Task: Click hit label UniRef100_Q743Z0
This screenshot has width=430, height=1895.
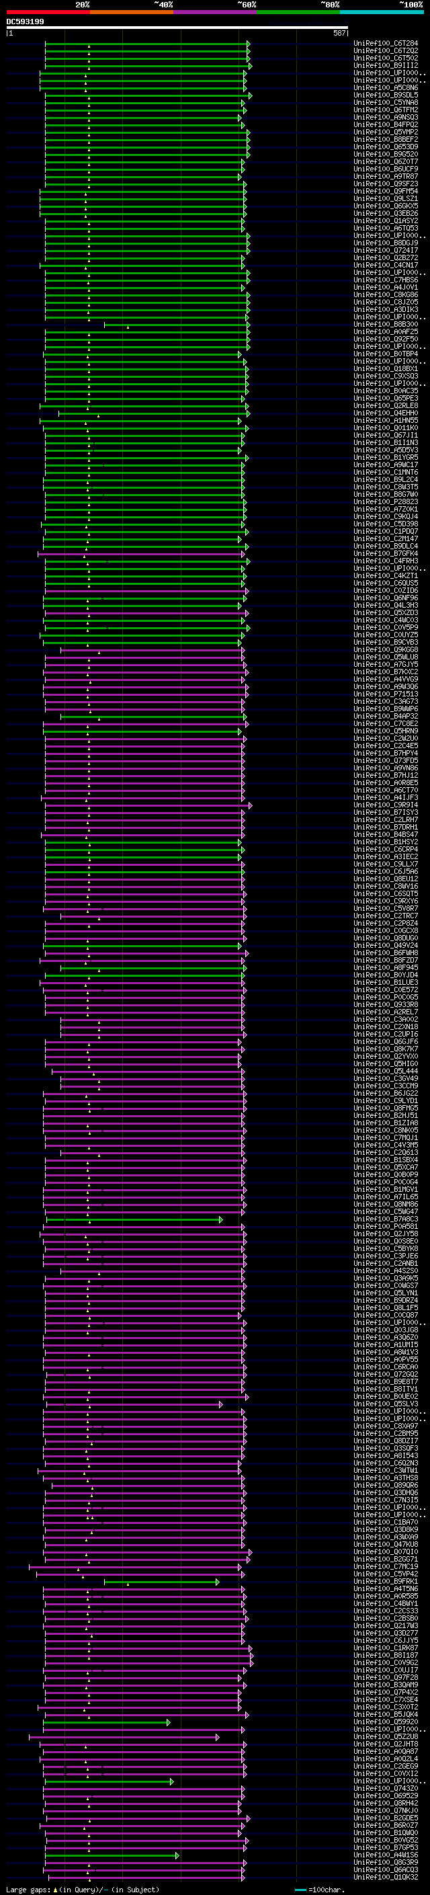Action: (386, 1788)
